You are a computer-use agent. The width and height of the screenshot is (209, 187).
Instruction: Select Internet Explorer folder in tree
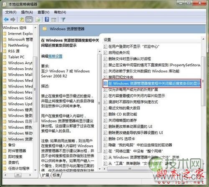18,34
